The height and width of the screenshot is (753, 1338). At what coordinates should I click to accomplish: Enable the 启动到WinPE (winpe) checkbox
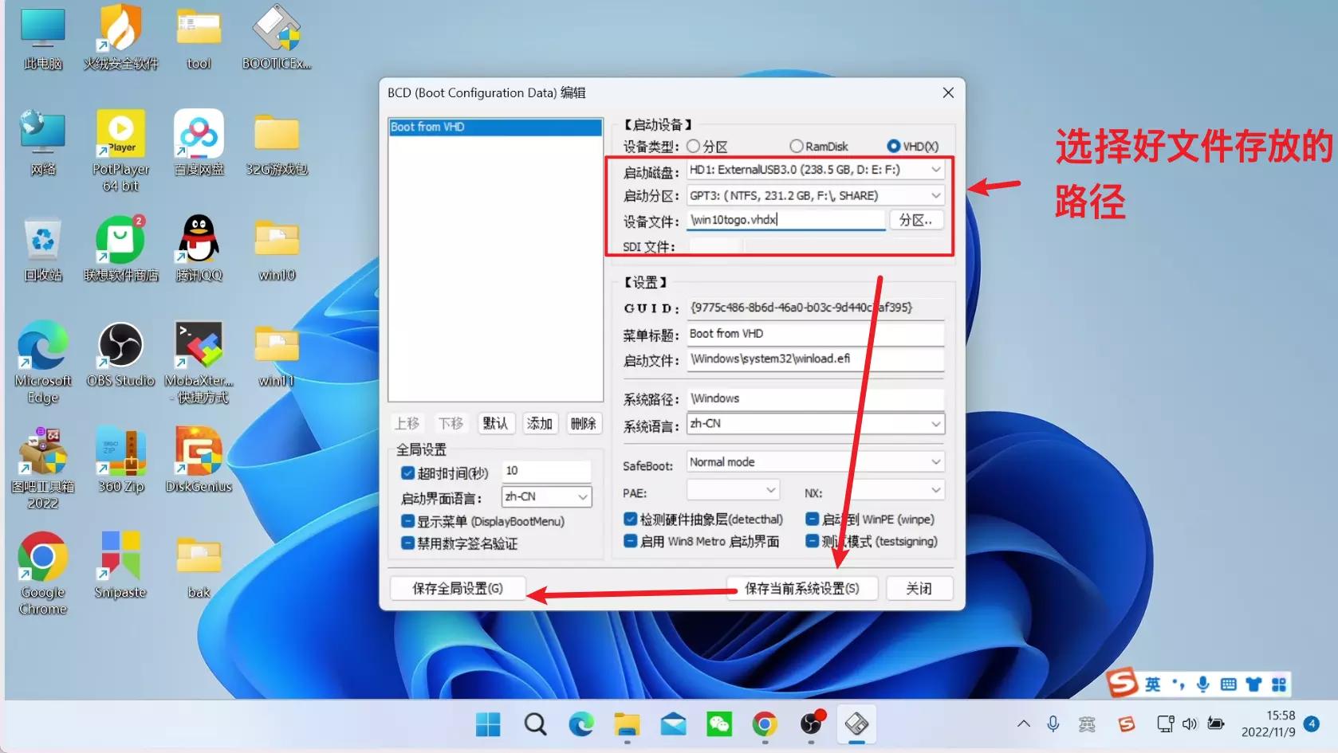pyautogui.click(x=811, y=519)
